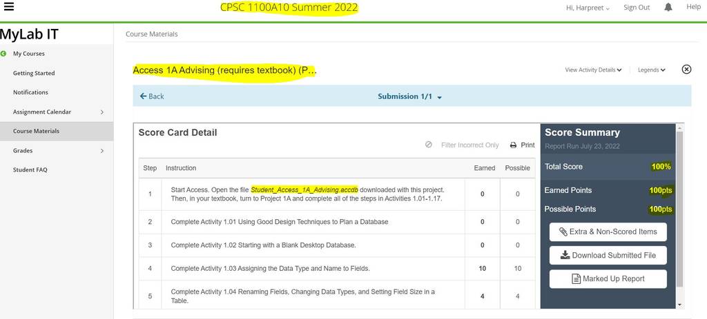This screenshot has width=707, height=319.
Task: Click the back arrow icon
Action: click(144, 96)
